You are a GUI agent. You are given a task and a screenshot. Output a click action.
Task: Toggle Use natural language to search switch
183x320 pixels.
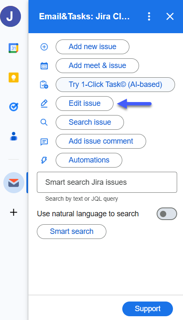(x=167, y=214)
